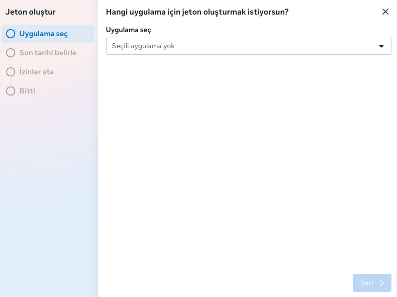The image size is (397, 297).
Task: Open the İzinler ata step
Action: coord(48,72)
